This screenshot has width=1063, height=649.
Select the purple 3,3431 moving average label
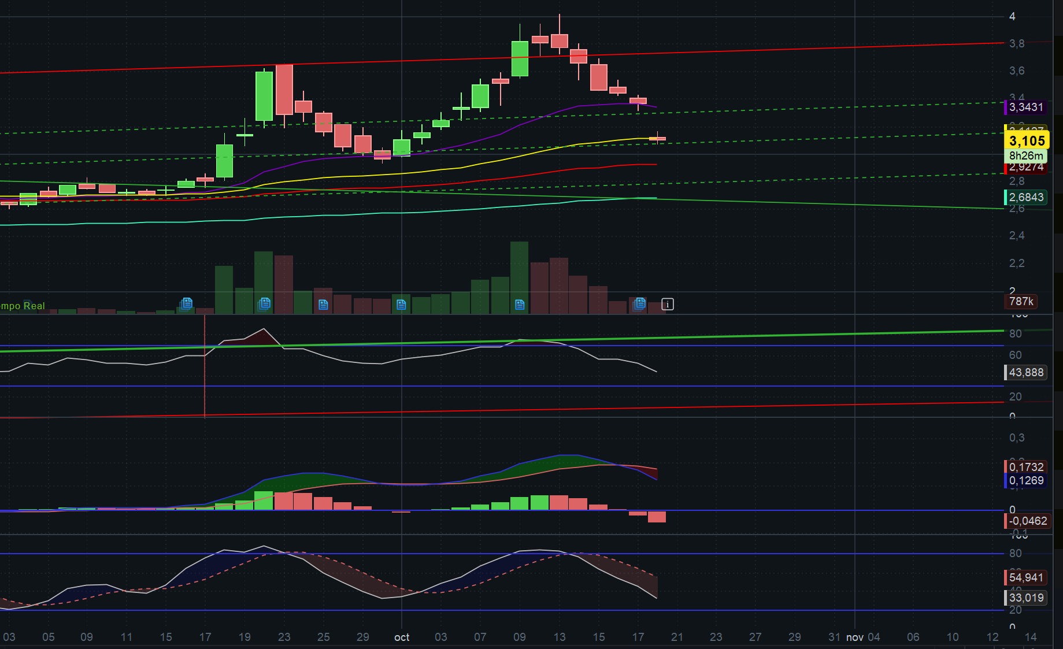pyautogui.click(x=1026, y=107)
